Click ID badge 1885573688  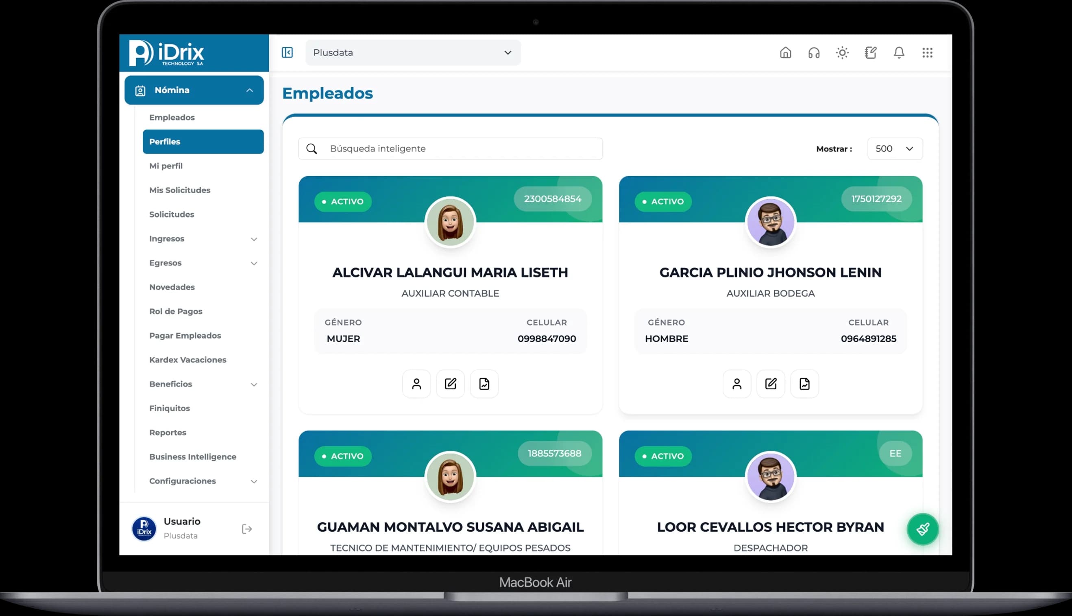pos(554,454)
